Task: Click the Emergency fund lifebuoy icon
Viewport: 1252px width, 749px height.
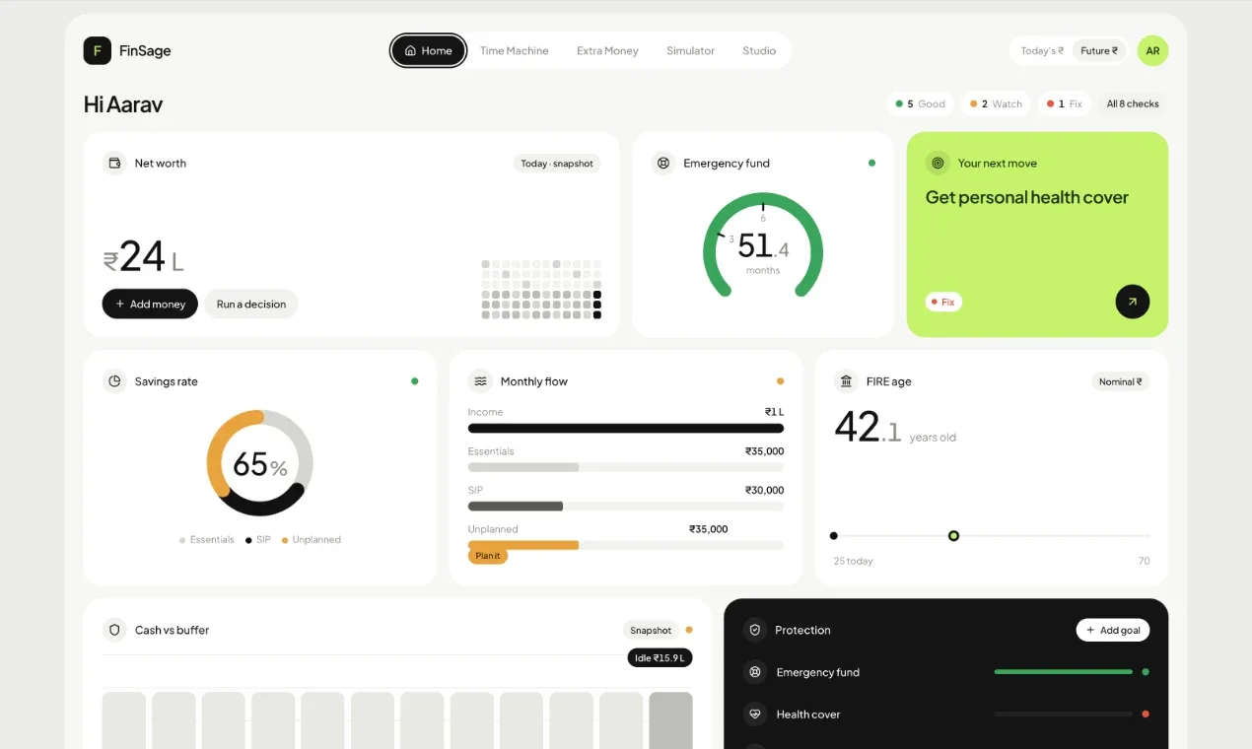Action: point(663,163)
